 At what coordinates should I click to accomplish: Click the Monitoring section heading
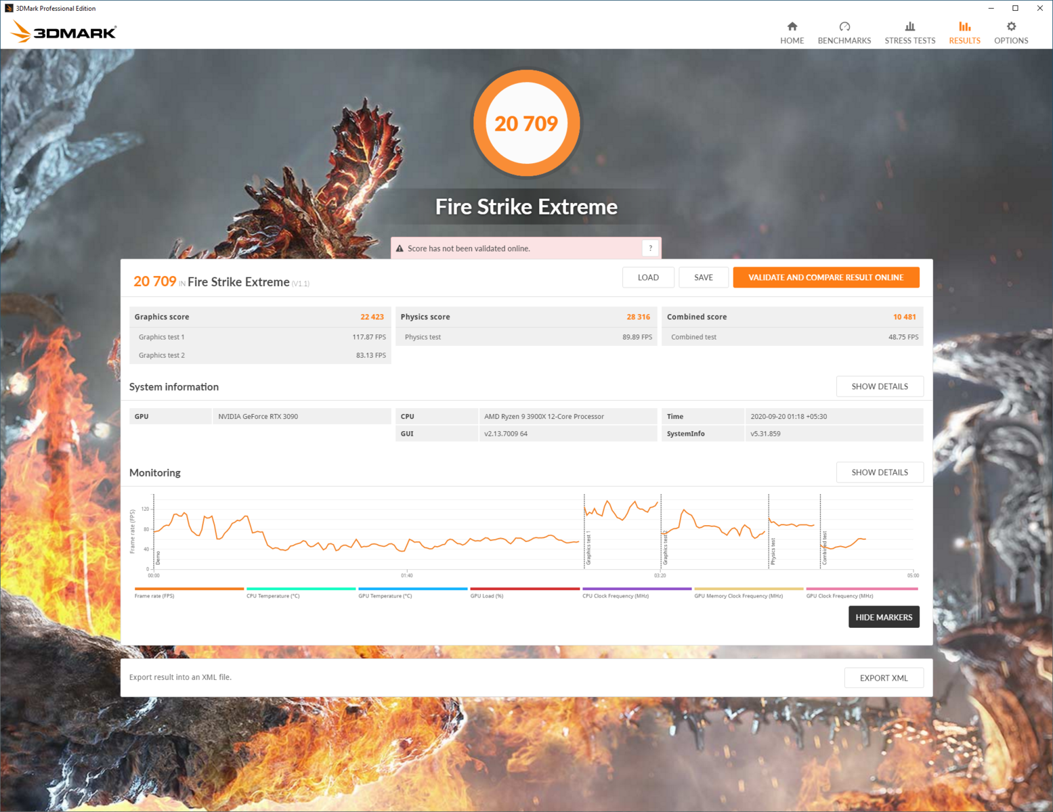coord(155,472)
